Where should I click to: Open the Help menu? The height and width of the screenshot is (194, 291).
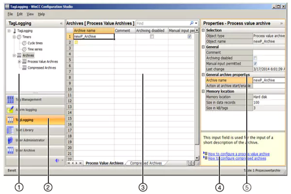point(41,14)
